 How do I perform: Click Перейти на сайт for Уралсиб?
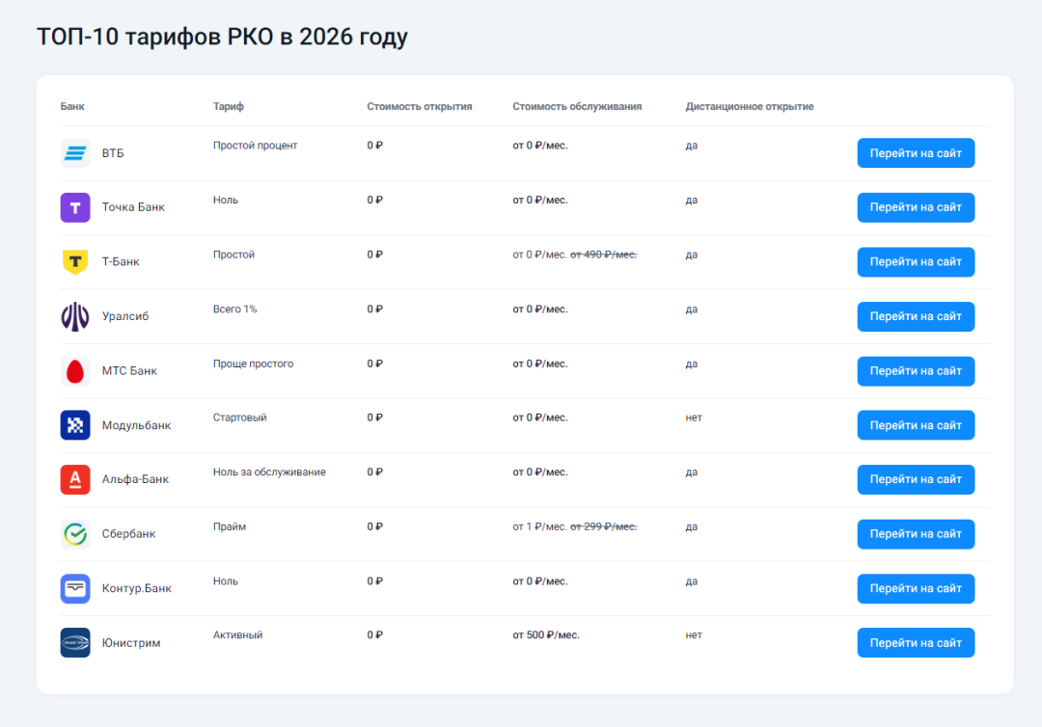pos(916,316)
